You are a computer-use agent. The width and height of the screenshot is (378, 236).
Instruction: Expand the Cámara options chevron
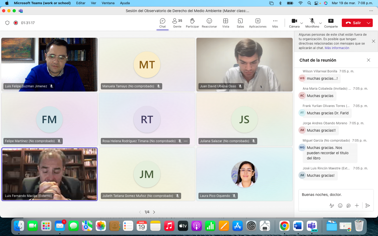pyautogui.click(x=302, y=23)
